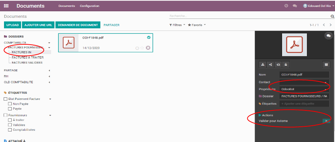Click the download icon in the details panel
This screenshot has width=335, height=142.
click(263, 65)
